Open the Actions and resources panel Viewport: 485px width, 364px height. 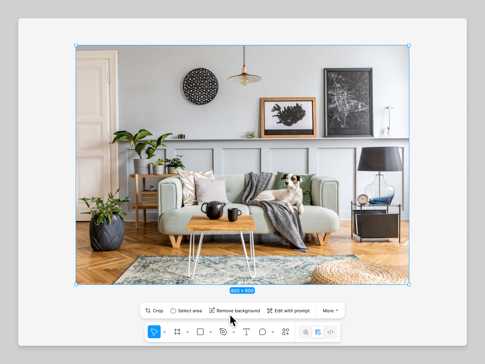(x=285, y=332)
